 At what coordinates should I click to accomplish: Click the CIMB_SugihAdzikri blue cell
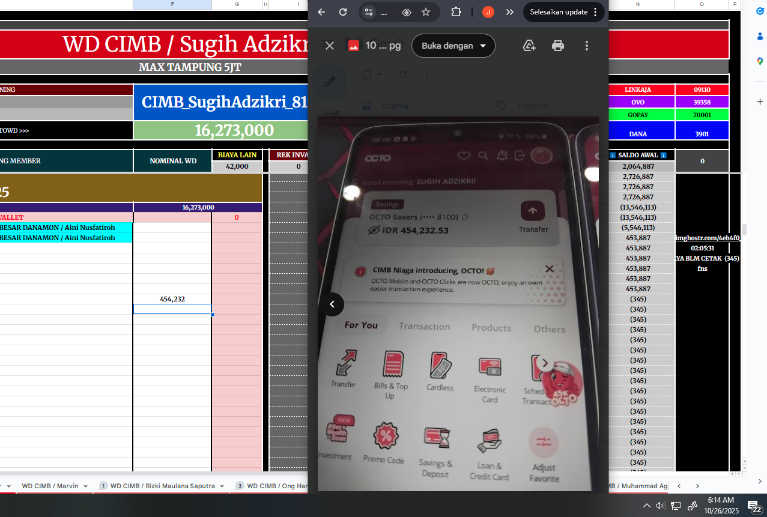pyautogui.click(x=221, y=102)
